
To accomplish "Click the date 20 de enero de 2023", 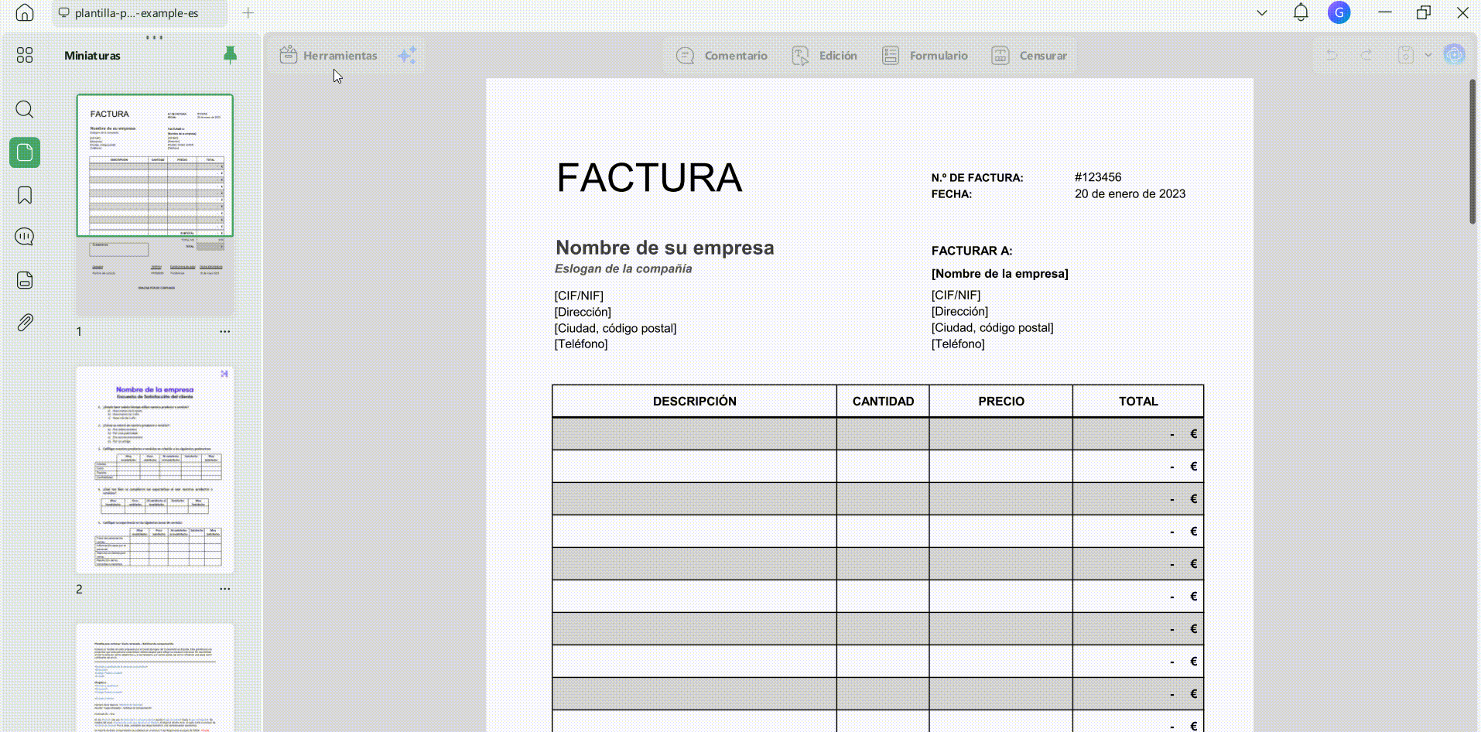I will tap(1130, 193).
